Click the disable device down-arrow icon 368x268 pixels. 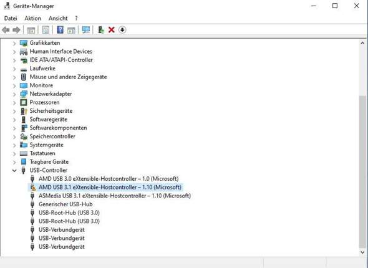coord(122,30)
